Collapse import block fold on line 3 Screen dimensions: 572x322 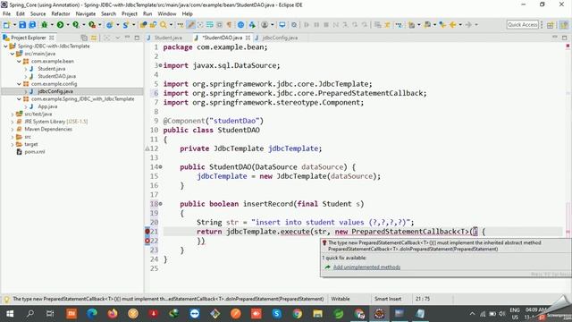[x=160, y=65]
